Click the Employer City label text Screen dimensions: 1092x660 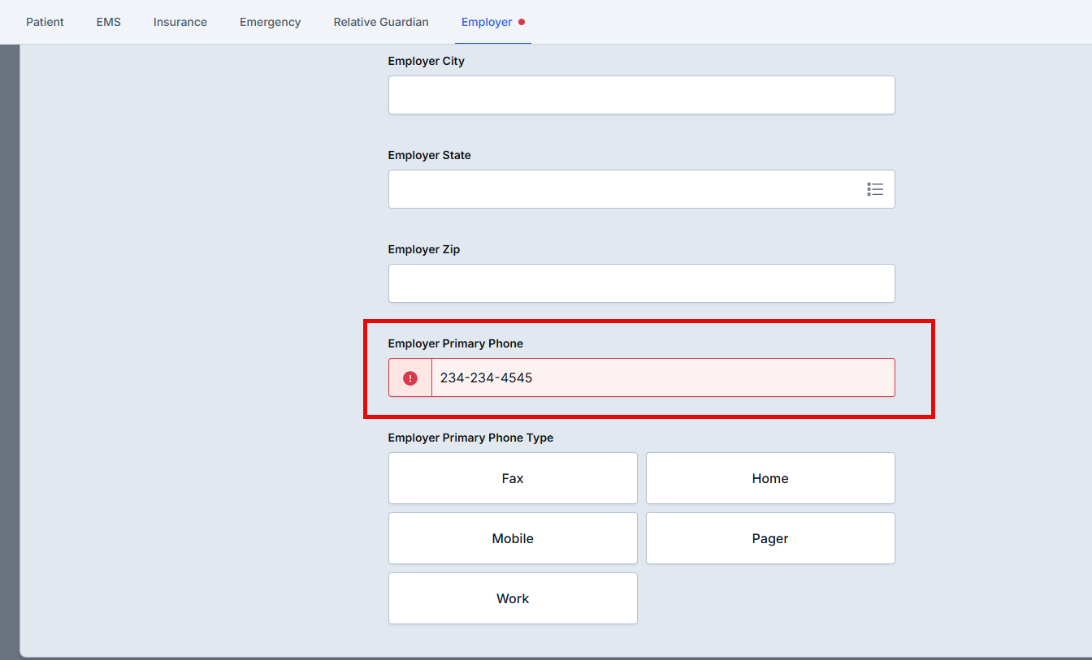(x=426, y=61)
